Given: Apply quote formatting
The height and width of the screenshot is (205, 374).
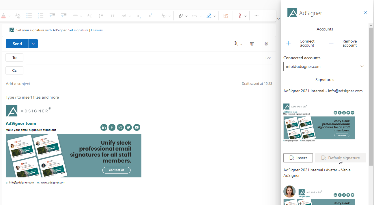Looking at the screenshot, I should point(113,16).
